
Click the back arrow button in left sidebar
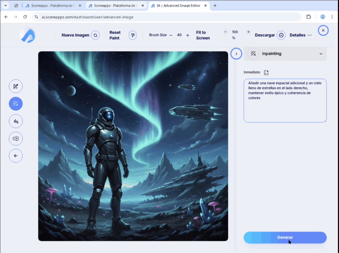point(16,156)
